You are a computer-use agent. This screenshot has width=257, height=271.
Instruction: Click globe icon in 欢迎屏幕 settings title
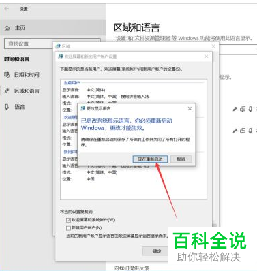tap(61, 57)
